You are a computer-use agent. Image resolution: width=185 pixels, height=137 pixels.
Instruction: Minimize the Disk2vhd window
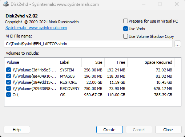(144, 4)
